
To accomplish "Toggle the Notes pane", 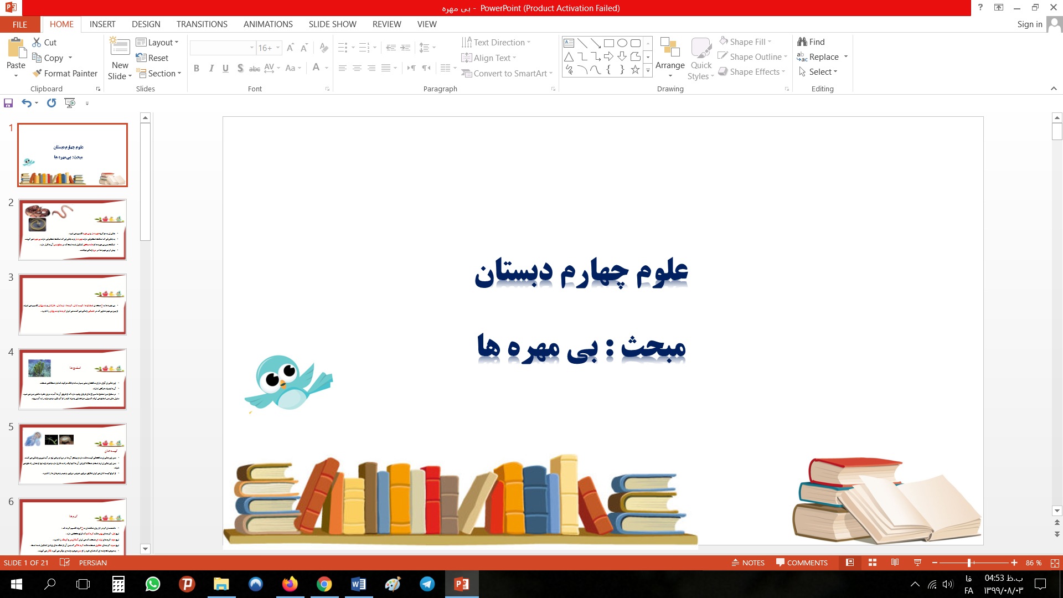I will pyautogui.click(x=748, y=563).
